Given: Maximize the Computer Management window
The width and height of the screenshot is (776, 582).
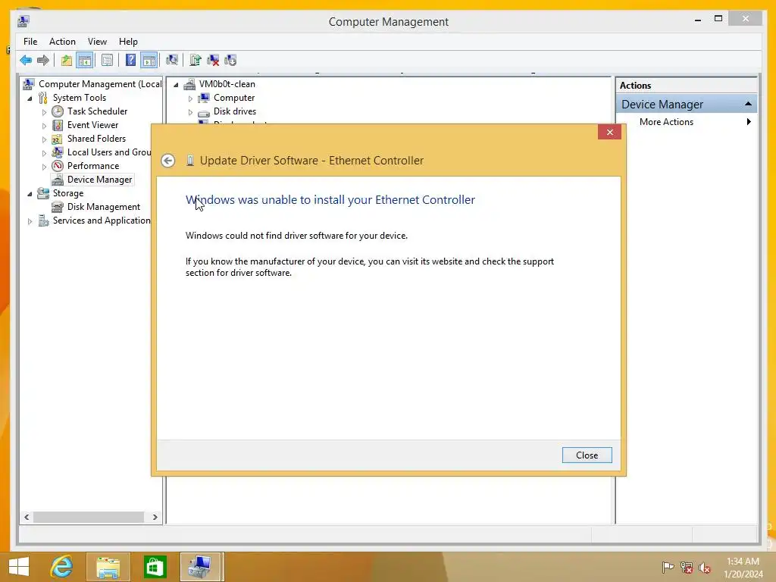Looking at the screenshot, I should pos(718,19).
